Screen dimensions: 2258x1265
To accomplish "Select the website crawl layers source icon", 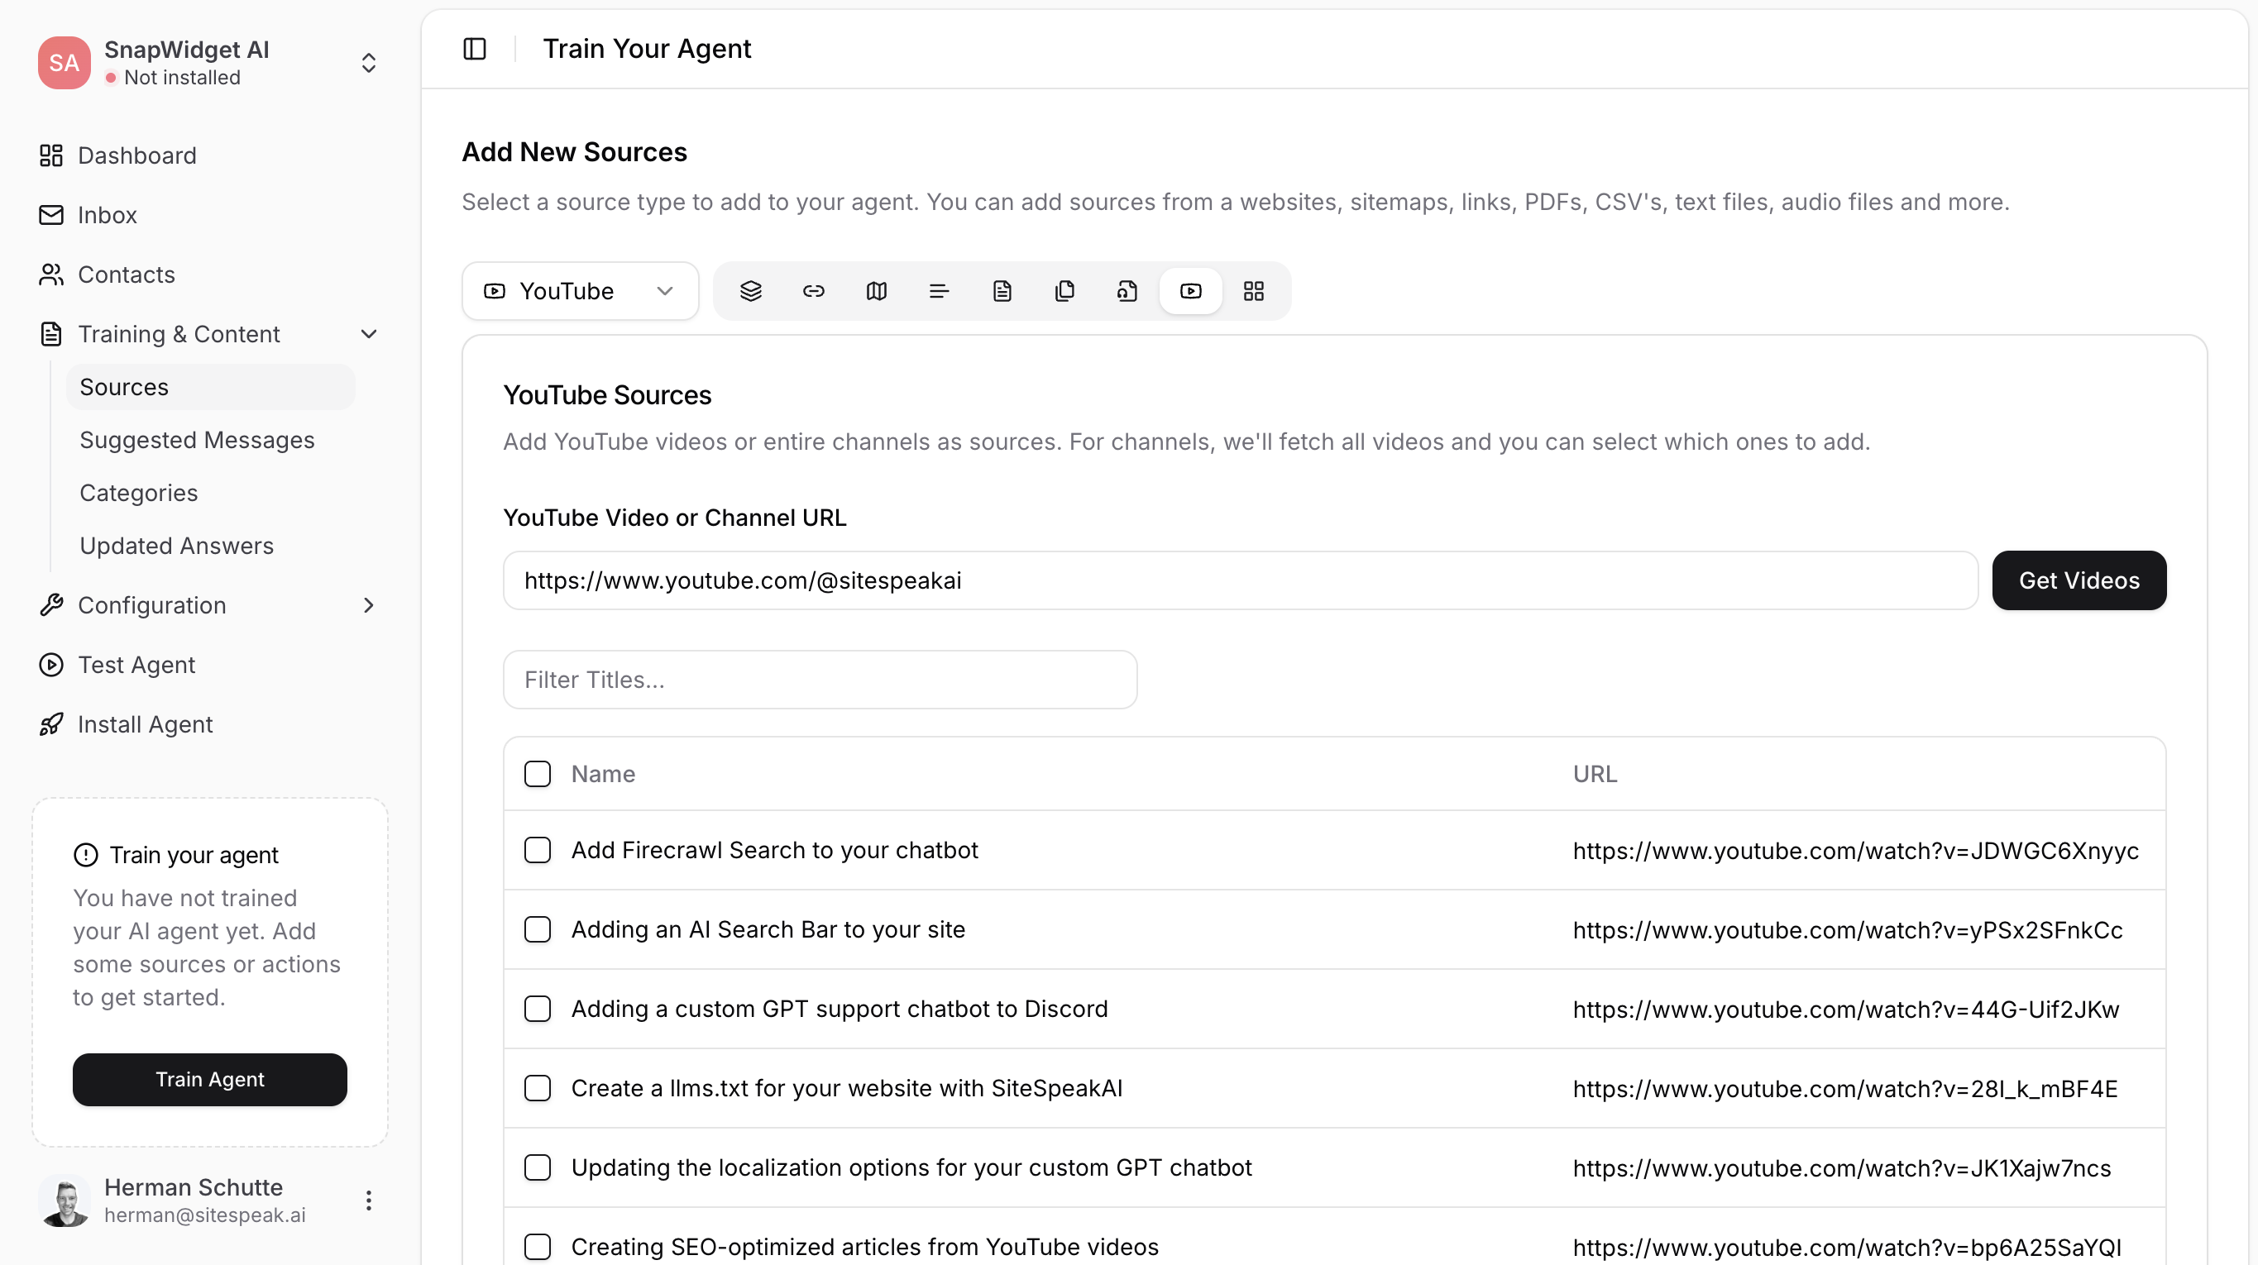I will (750, 291).
